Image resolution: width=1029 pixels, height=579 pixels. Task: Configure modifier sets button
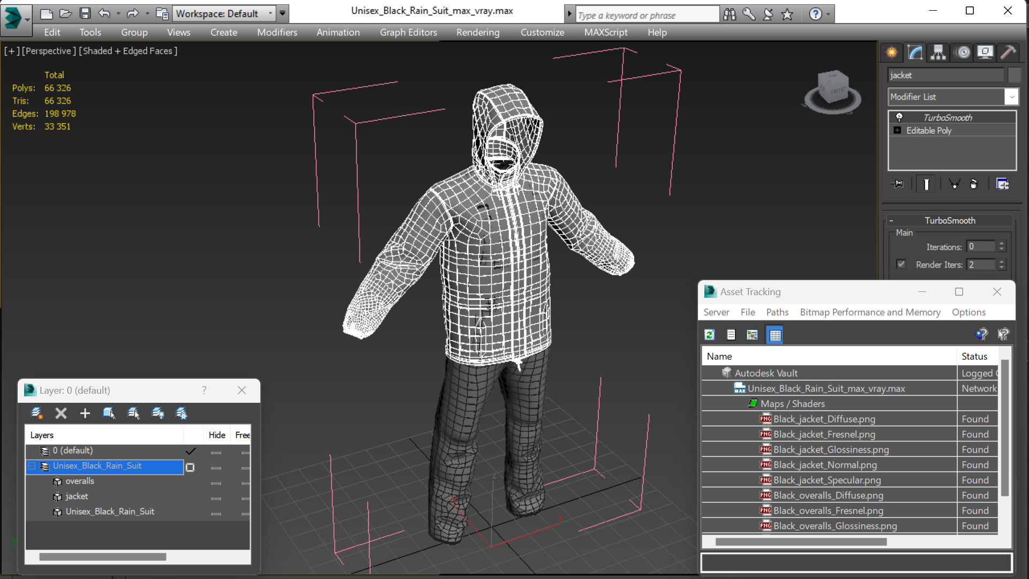1002,184
